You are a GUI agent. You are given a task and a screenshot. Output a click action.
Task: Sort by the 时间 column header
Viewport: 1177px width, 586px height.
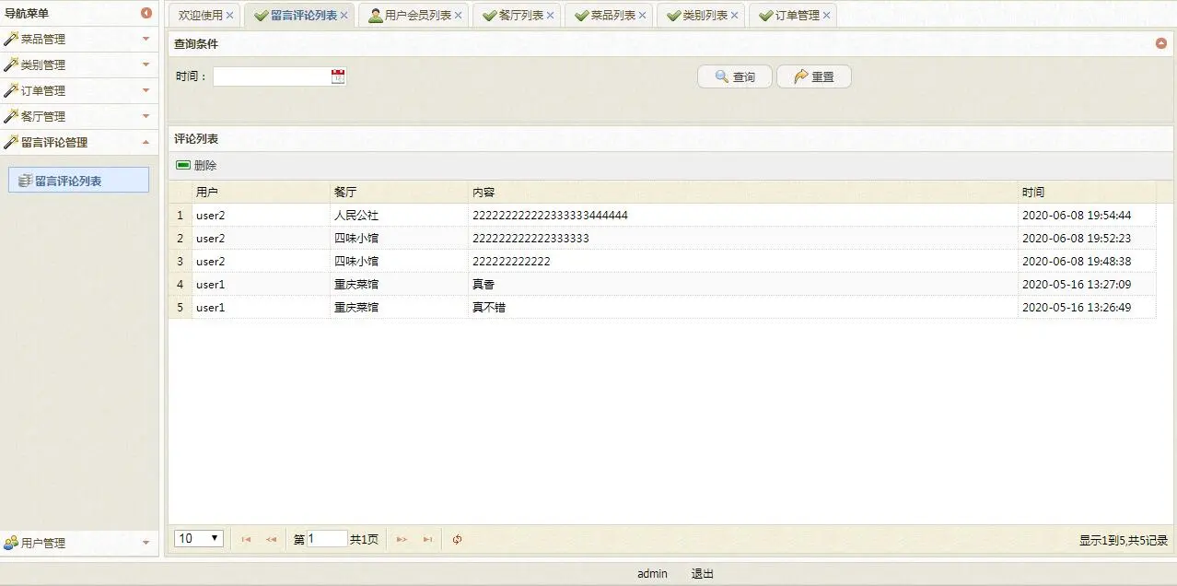tap(1087, 192)
